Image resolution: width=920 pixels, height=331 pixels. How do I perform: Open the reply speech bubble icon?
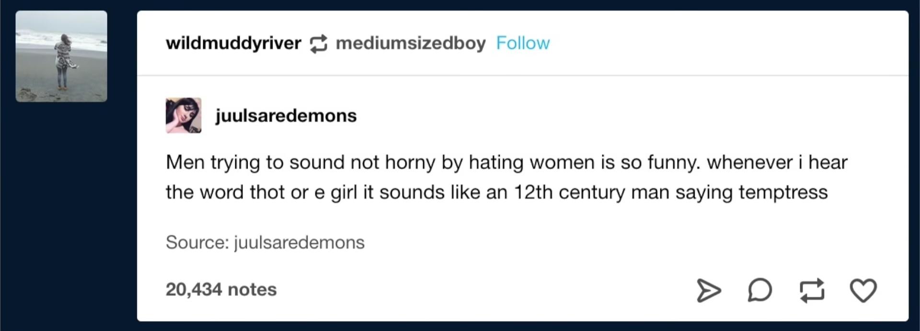pos(759,290)
